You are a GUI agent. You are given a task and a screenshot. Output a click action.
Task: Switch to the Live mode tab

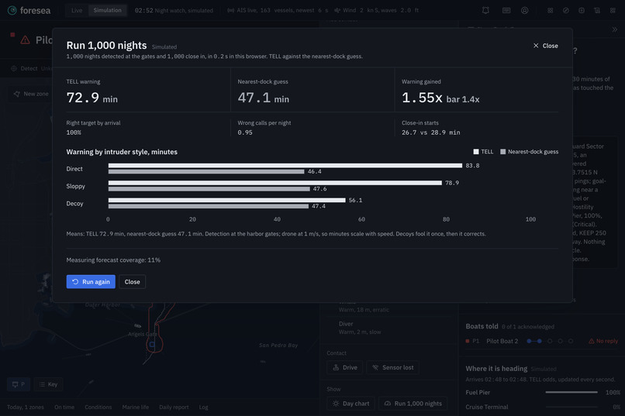click(x=77, y=10)
